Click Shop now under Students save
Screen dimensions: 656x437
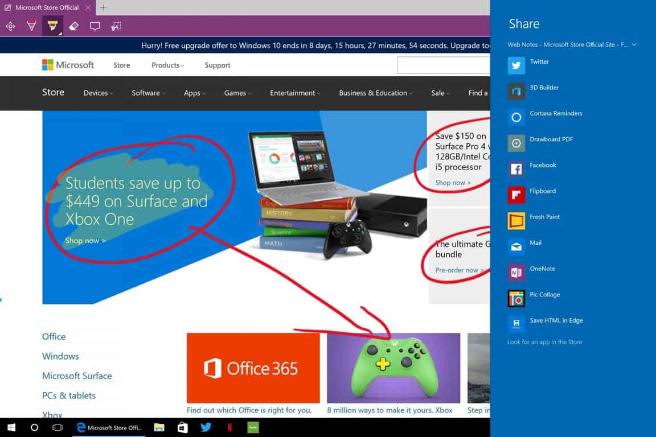click(85, 241)
